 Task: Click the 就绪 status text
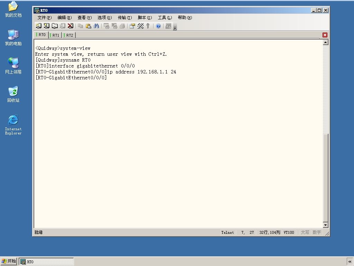tap(38, 232)
